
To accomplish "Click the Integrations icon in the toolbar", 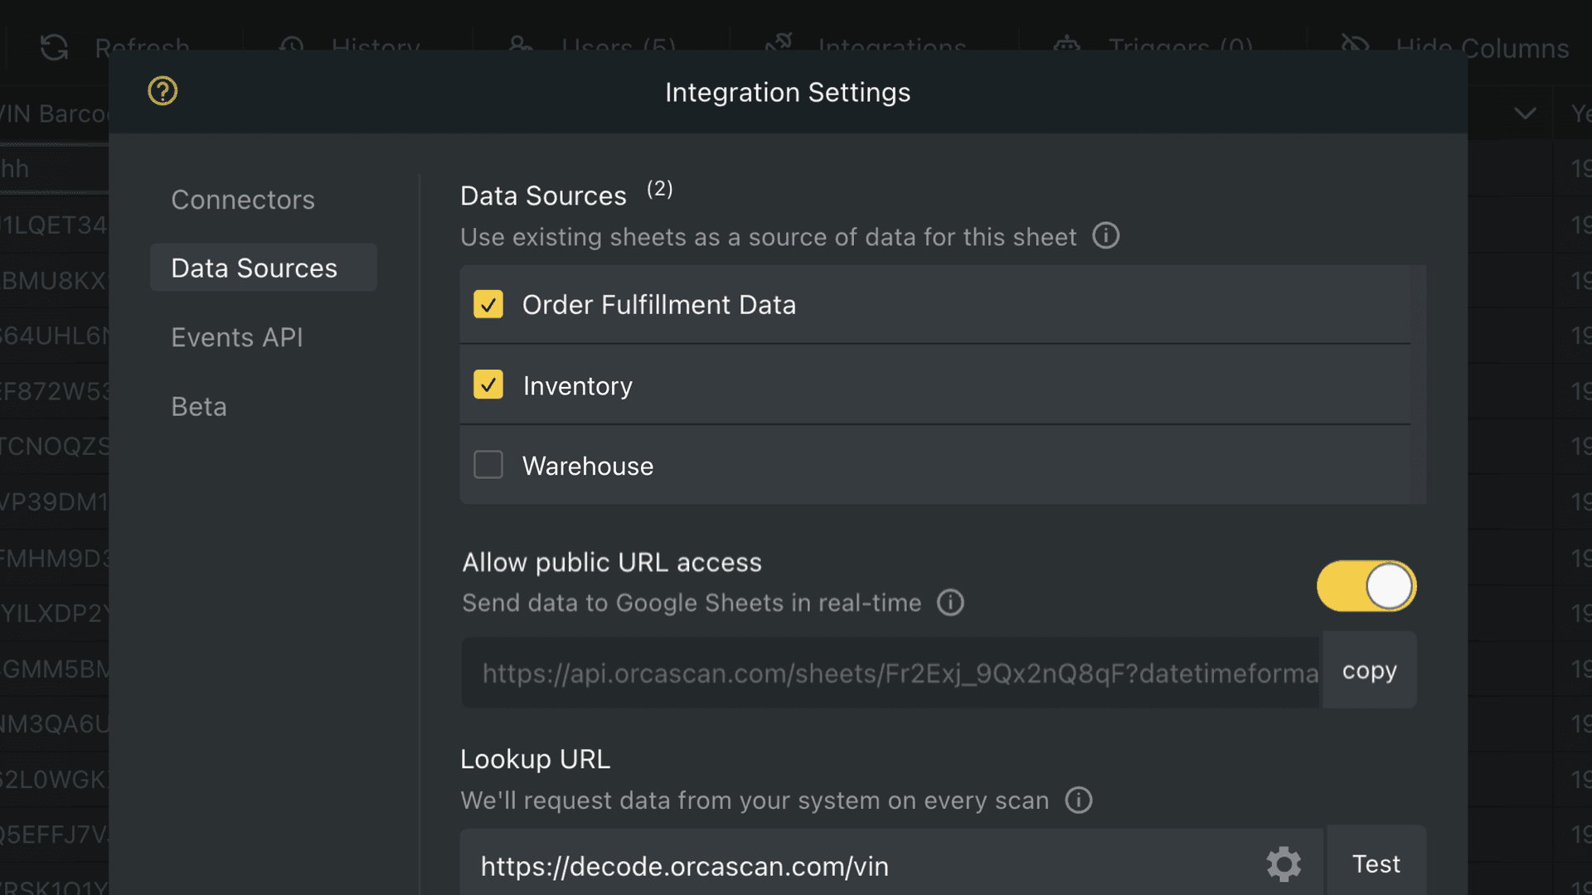I will point(778,47).
